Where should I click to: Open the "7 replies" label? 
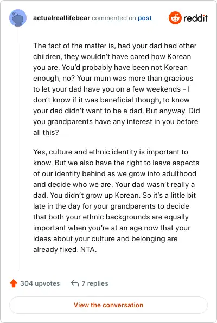[x=95, y=283]
